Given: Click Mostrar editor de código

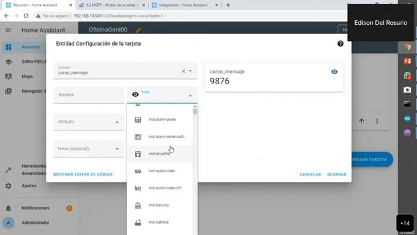Looking at the screenshot, I should (83, 174).
